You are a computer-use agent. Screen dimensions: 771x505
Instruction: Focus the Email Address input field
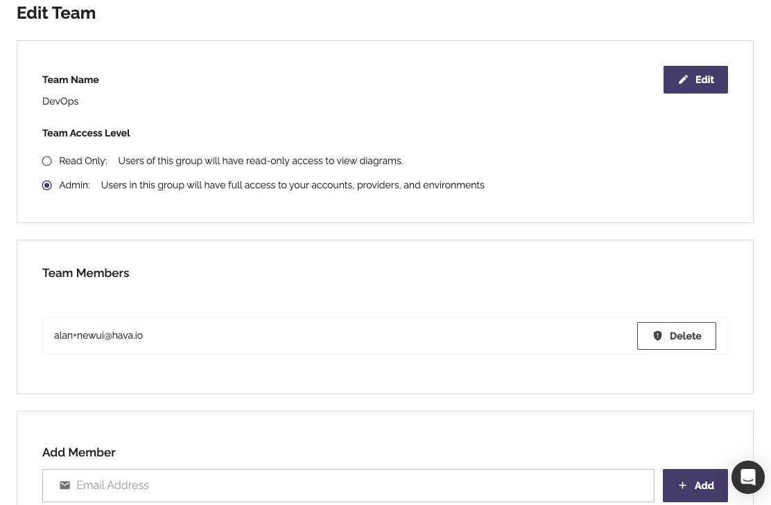click(x=348, y=486)
